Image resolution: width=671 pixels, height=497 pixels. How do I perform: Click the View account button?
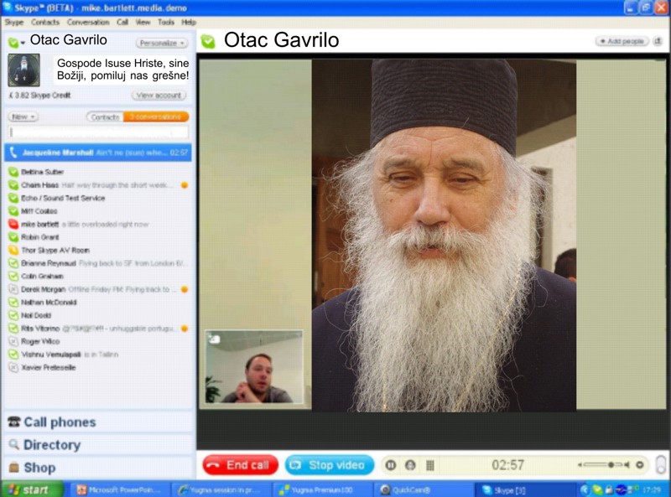(x=159, y=96)
